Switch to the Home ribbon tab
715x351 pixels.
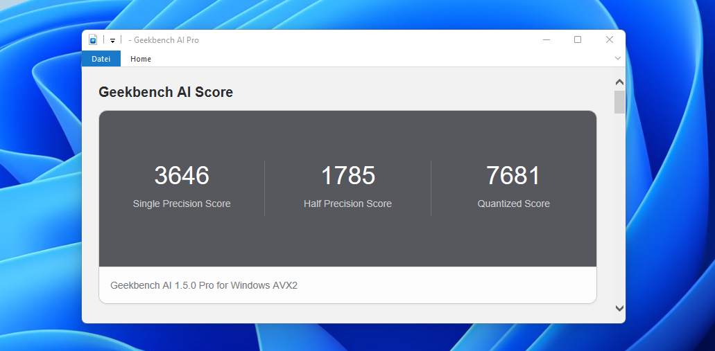coord(141,59)
